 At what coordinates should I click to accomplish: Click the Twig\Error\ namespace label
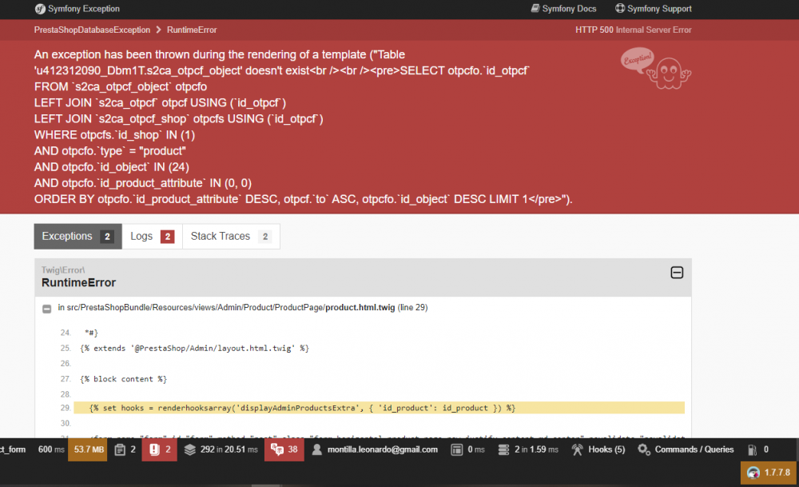pos(63,269)
